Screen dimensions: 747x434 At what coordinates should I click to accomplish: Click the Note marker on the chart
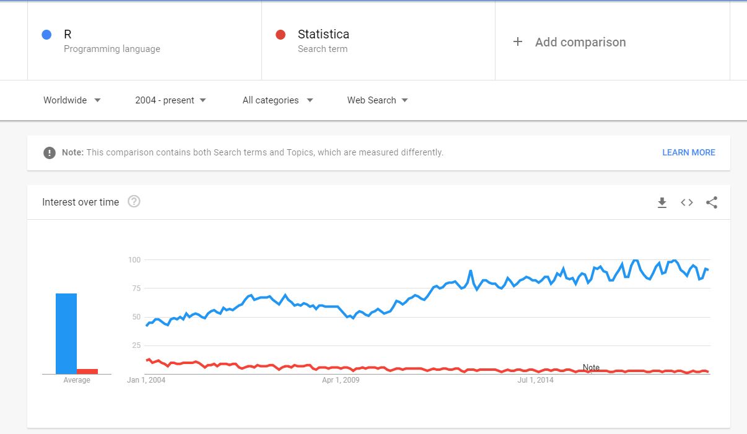[x=591, y=368]
